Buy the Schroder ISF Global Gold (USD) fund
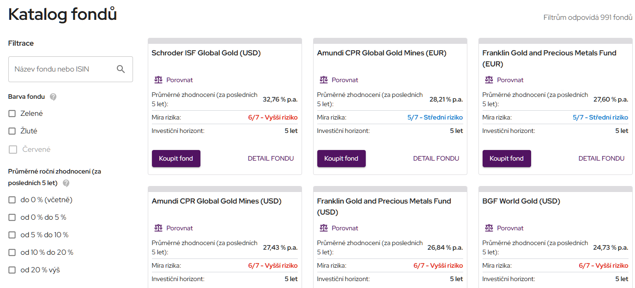 (x=176, y=158)
